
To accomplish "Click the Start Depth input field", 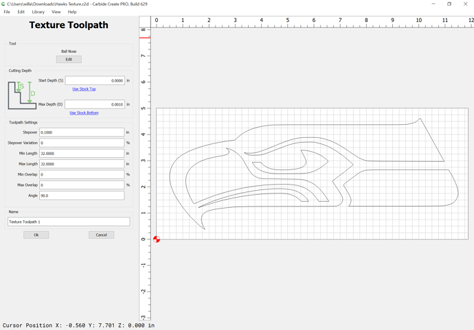I will pyautogui.click(x=95, y=80).
